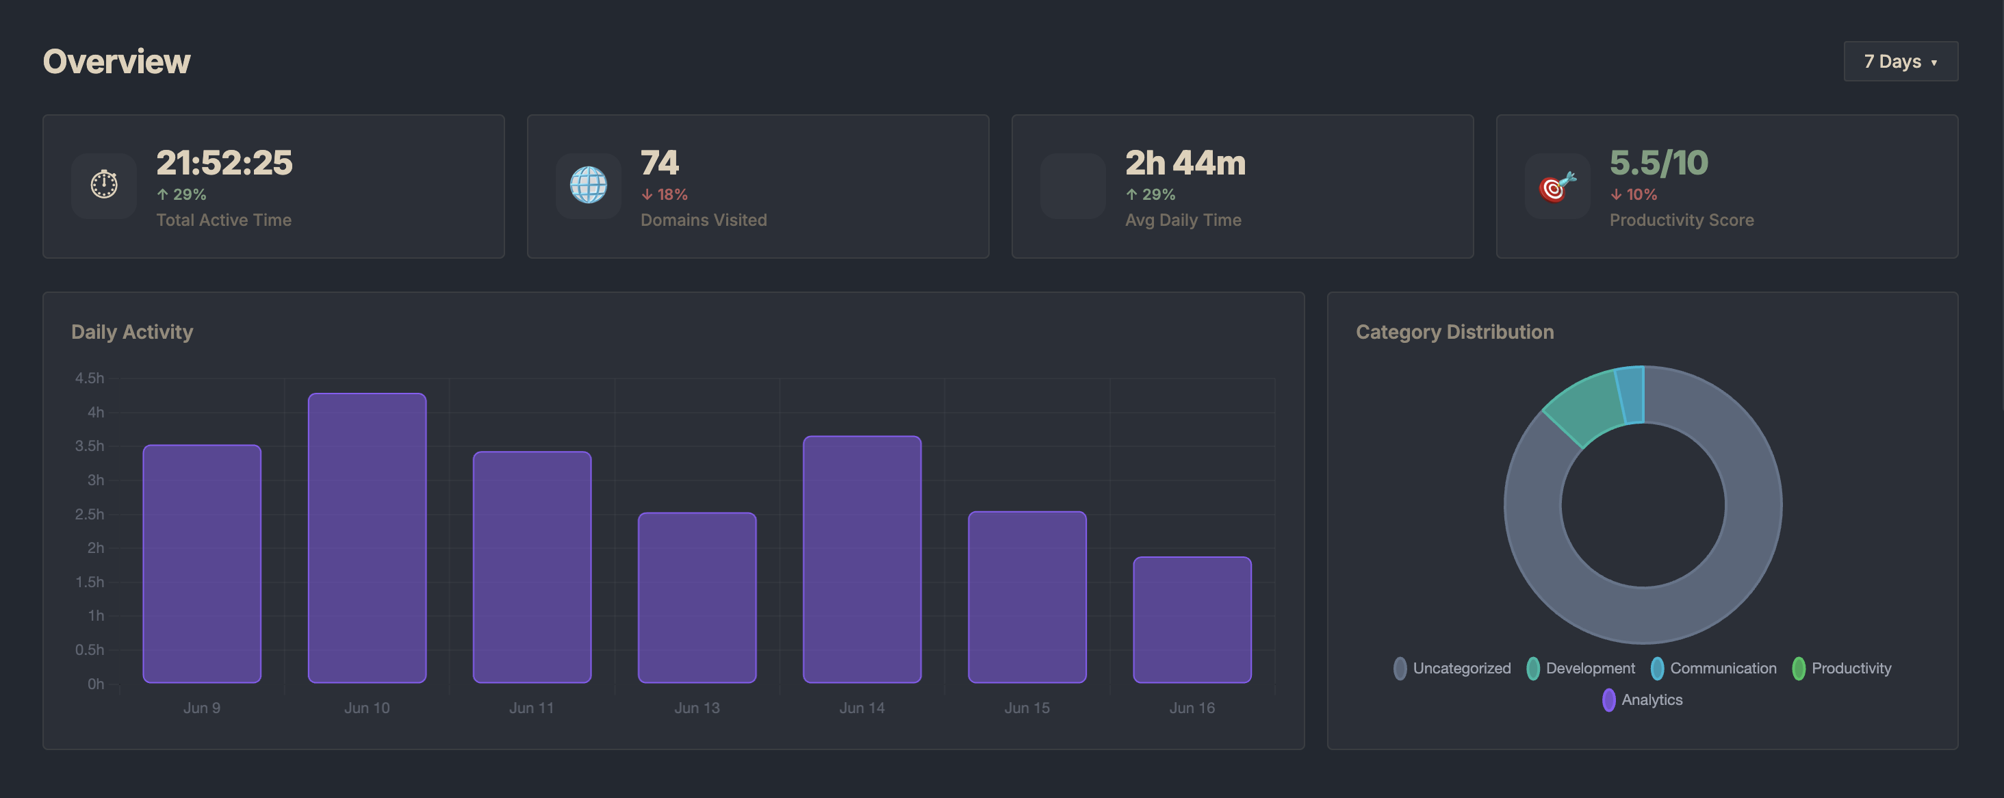Click the Productivity legend text
Screen dimensions: 2004x798
point(1851,668)
